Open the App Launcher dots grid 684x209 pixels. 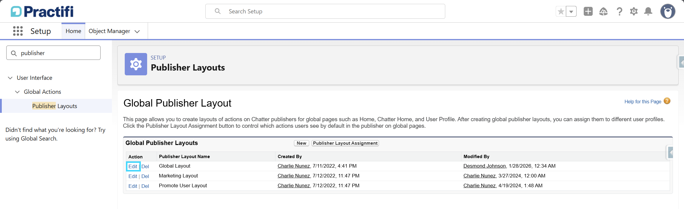[18, 31]
